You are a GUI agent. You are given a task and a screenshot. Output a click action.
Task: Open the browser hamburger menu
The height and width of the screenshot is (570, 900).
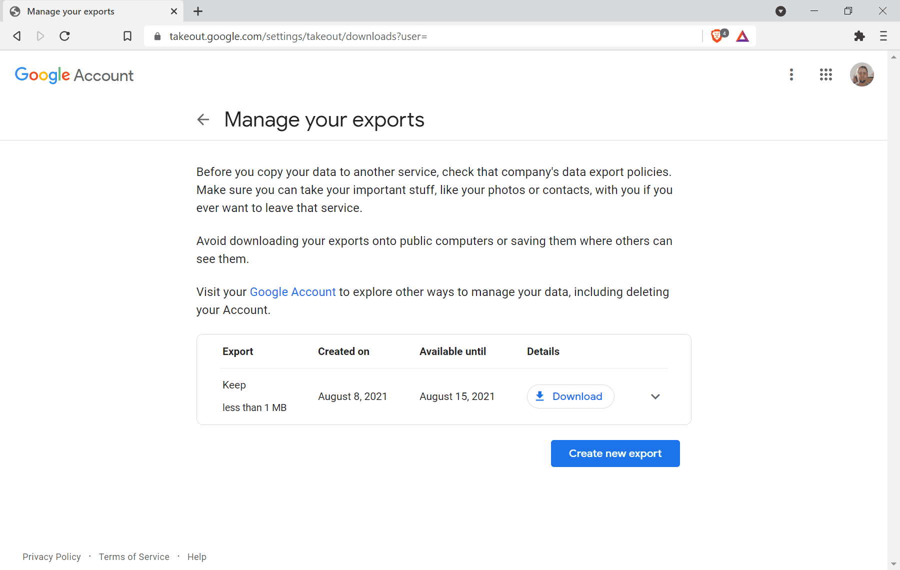tap(883, 35)
